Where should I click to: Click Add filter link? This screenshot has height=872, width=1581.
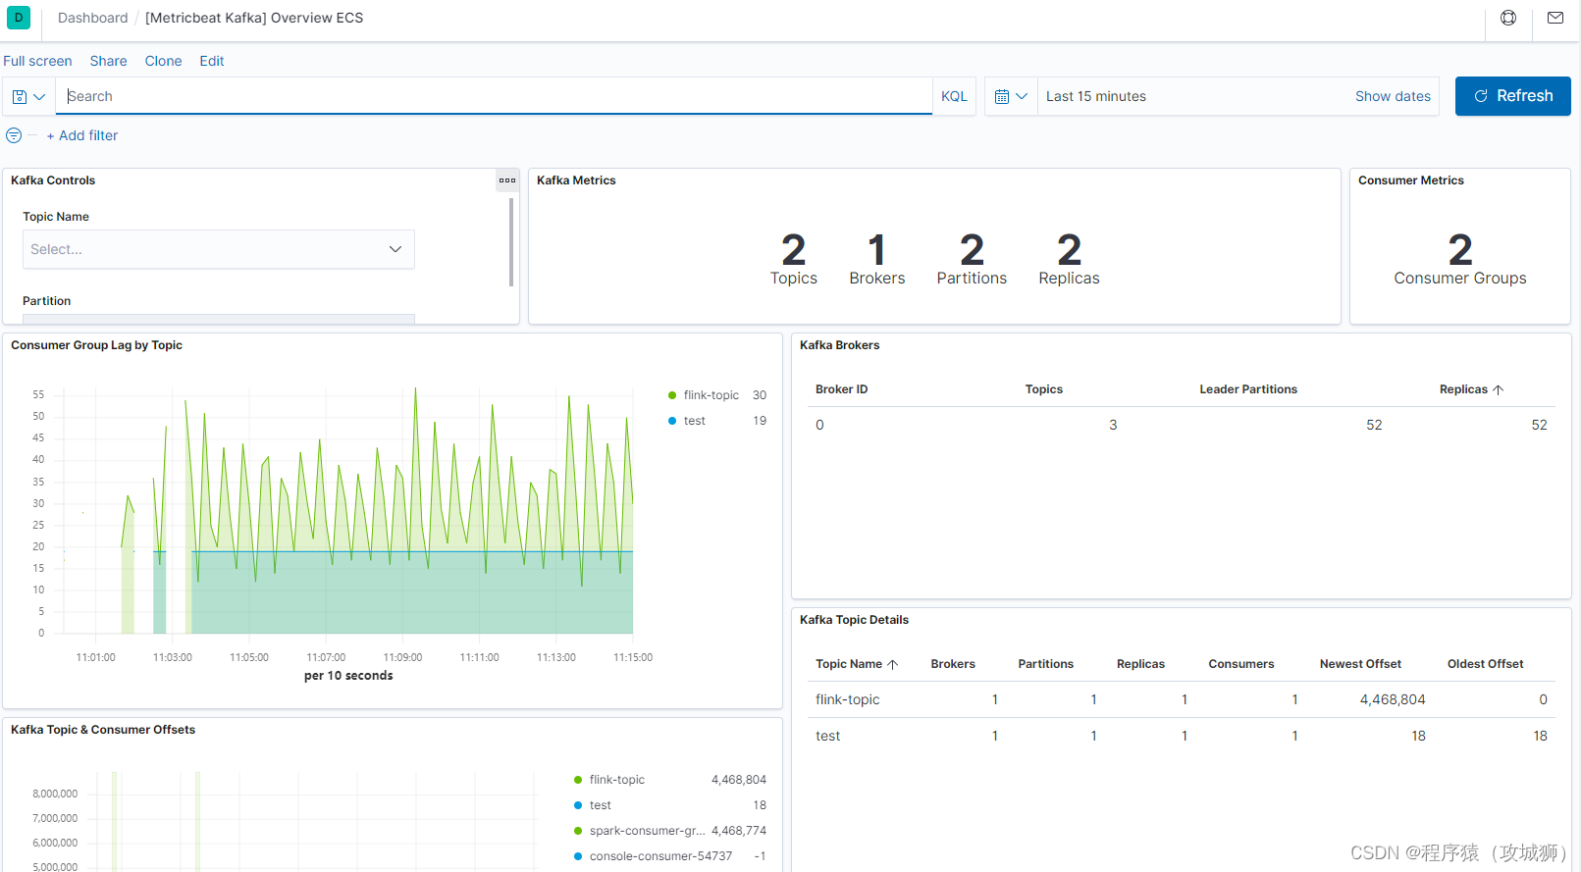[82, 135]
